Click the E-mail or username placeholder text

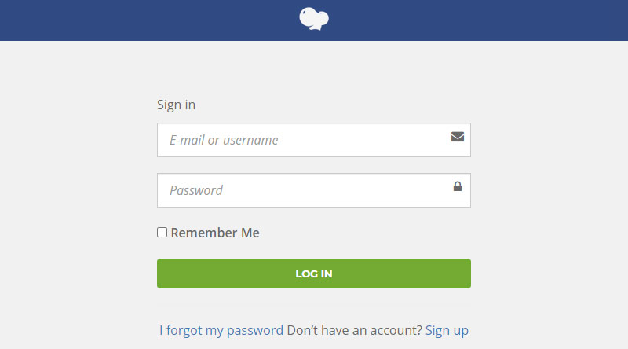point(224,140)
